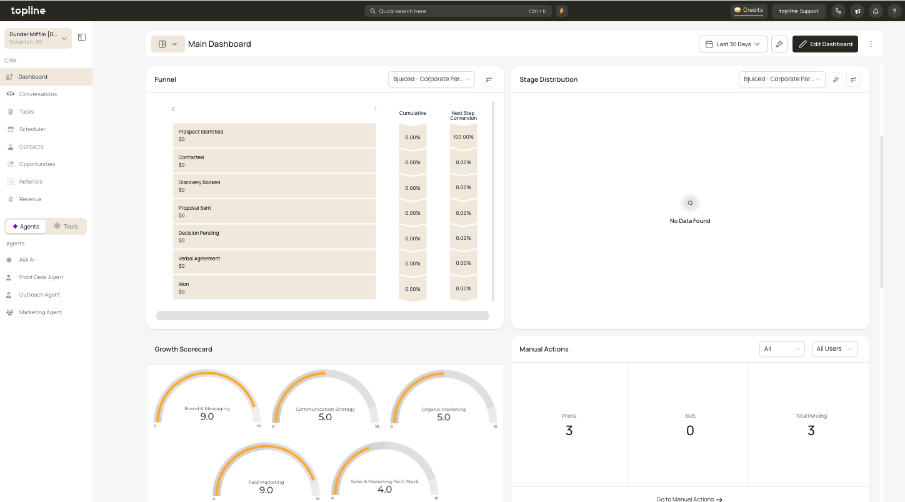
Task: Click the Won funnel stage bar
Action: (x=274, y=287)
